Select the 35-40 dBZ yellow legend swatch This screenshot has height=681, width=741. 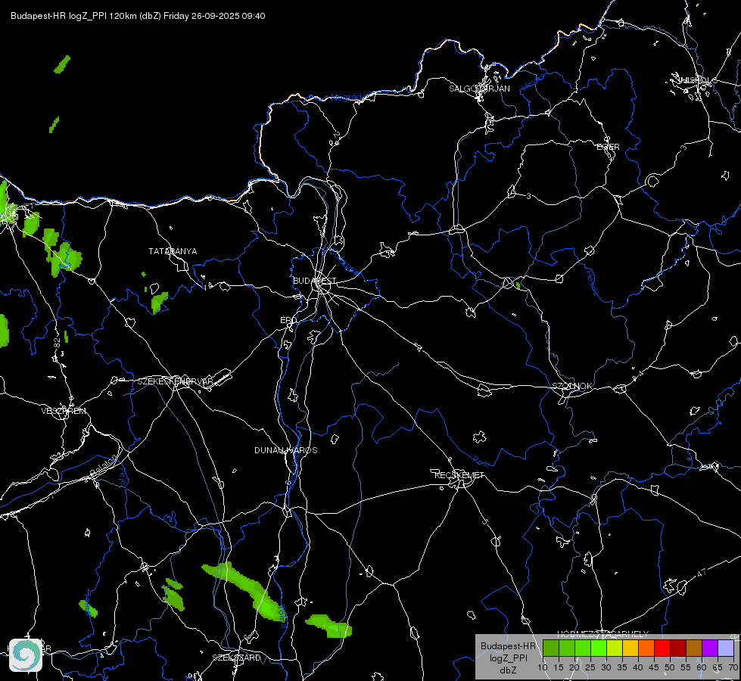[630, 648]
